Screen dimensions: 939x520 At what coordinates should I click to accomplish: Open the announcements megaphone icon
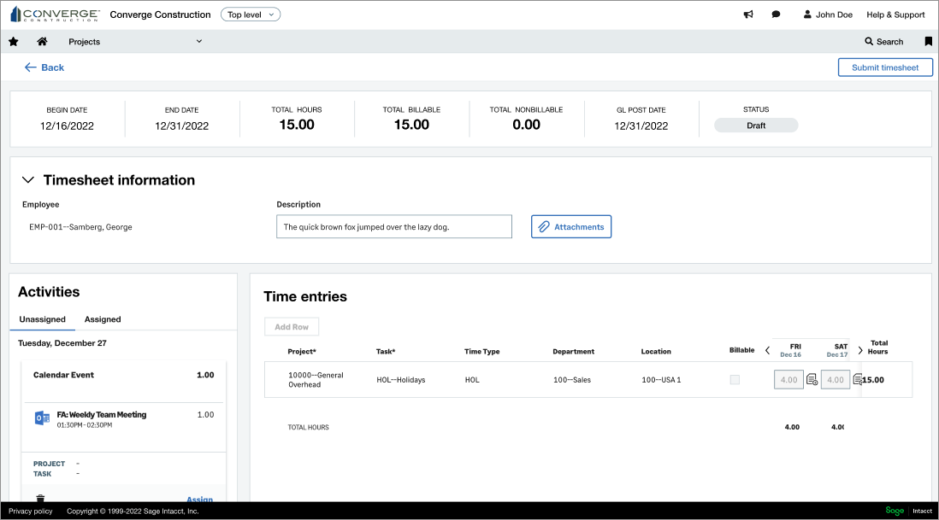(x=748, y=15)
